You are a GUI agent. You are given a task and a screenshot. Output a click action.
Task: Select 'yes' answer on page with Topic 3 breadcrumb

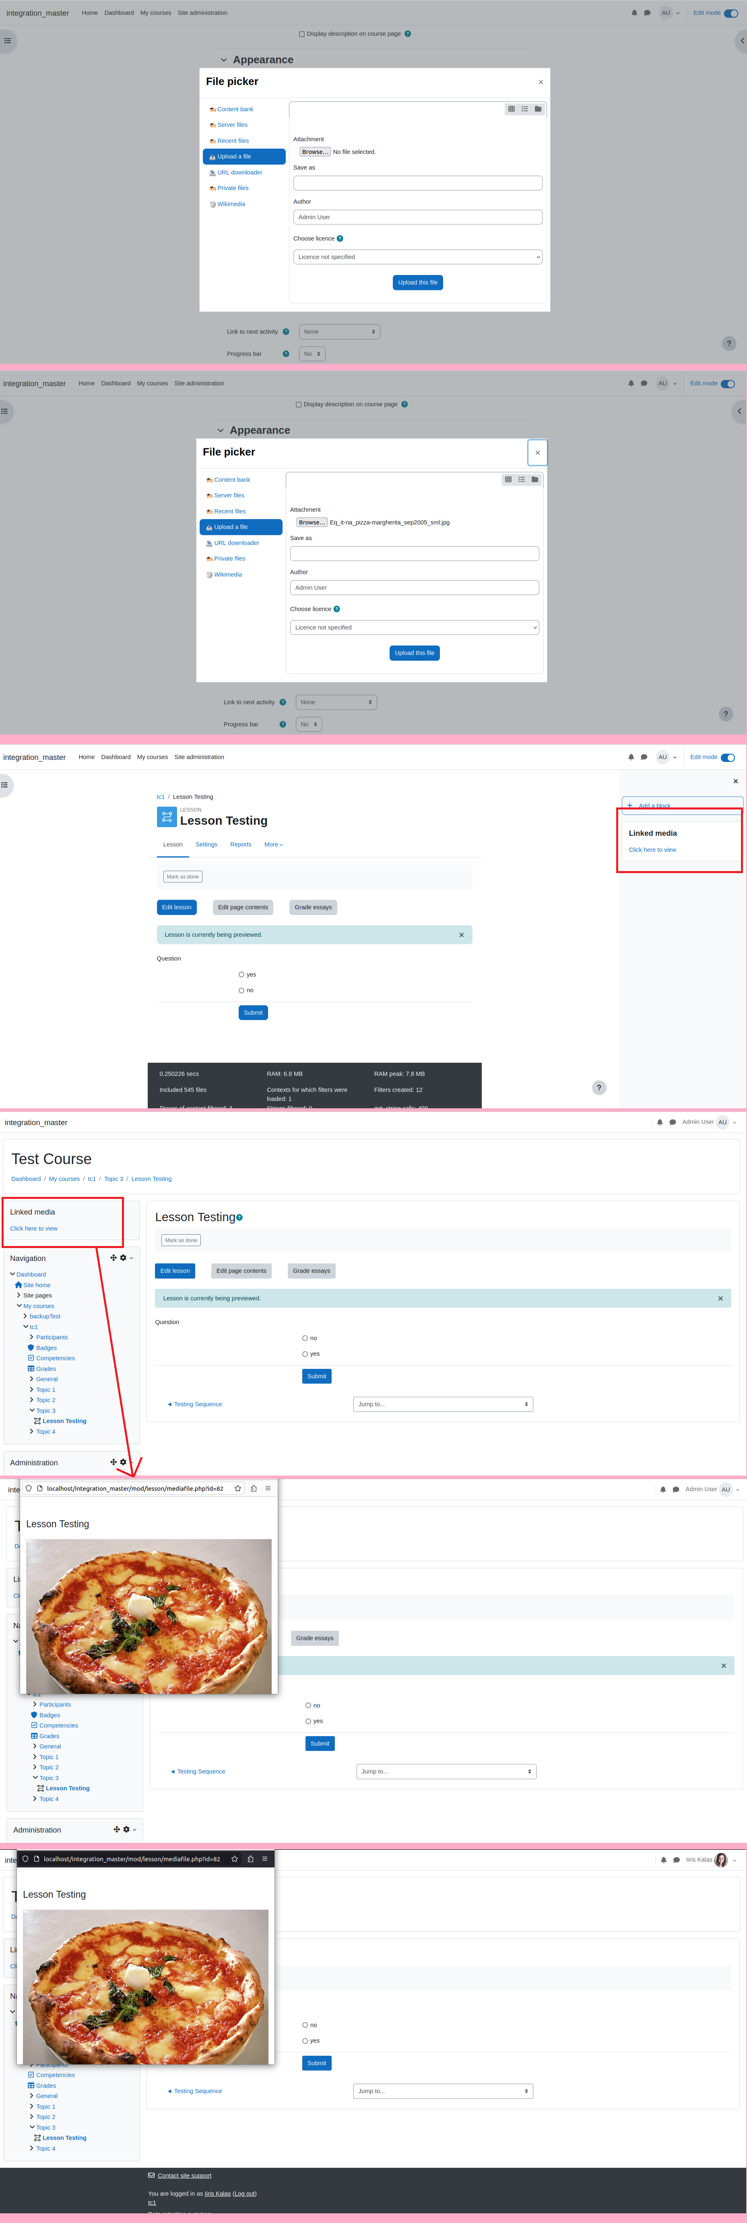tap(305, 1354)
